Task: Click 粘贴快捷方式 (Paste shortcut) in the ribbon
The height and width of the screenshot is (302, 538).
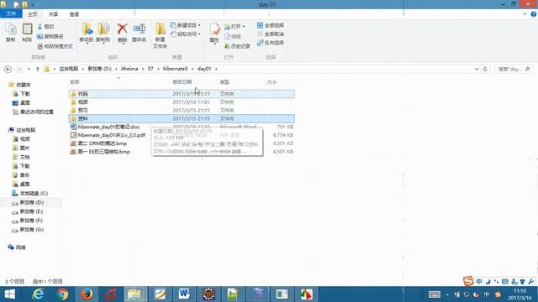Action: pos(55,46)
